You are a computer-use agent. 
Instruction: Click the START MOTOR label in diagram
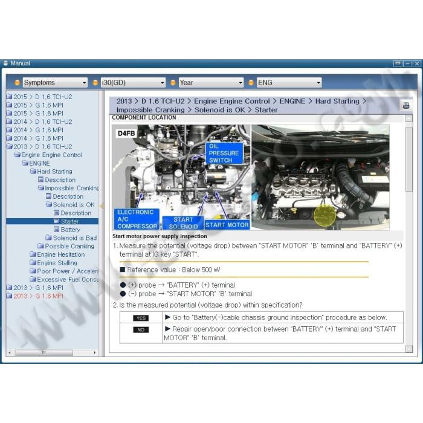(227, 225)
